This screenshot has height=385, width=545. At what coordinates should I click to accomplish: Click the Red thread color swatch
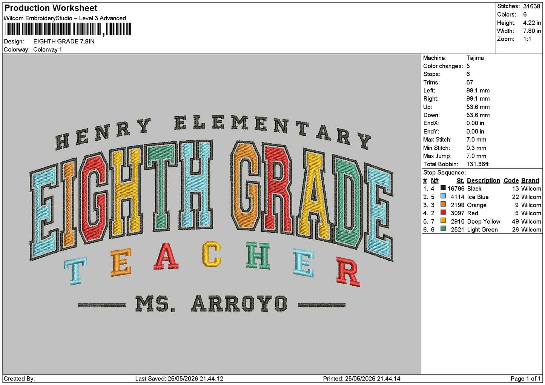[443, 212]
